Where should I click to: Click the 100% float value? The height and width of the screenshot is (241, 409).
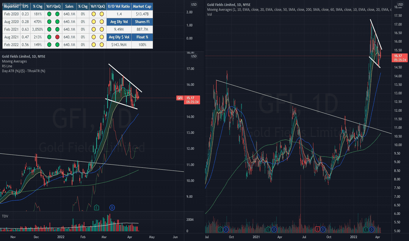coord(142,45)
